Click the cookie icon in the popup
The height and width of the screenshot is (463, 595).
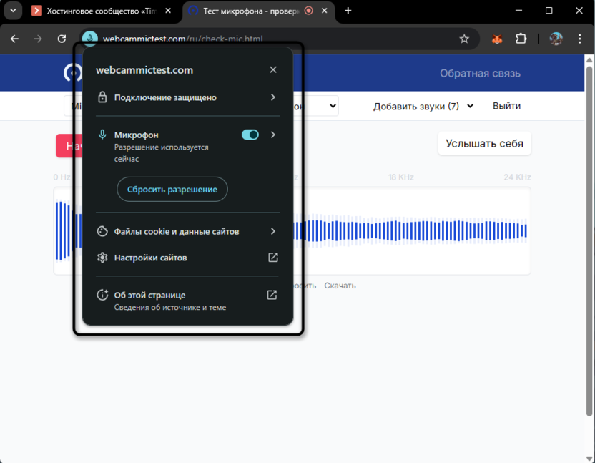pyautogui.click(x=102, y=231)
